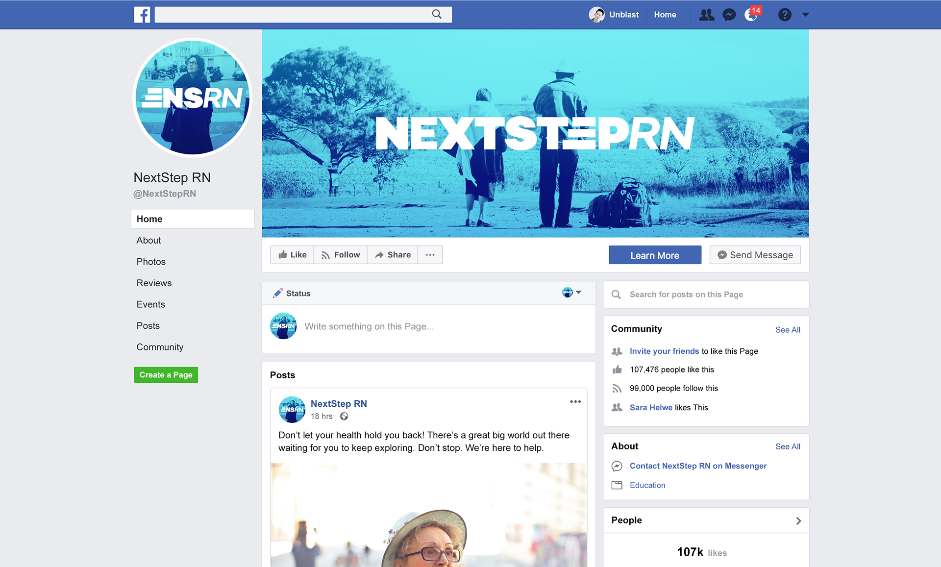941x567 pixels.
Task: Click the Unblast profile avatar
Action: coord(596,15)
